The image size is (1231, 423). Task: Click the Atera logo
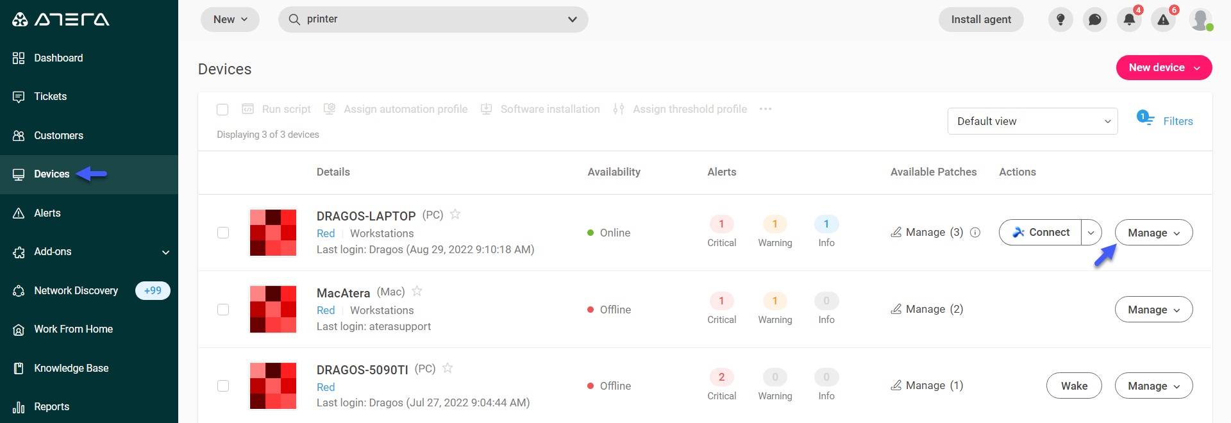(x=61, y=19)
